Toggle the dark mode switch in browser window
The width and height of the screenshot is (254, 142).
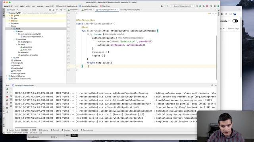[x=235, y=21]
